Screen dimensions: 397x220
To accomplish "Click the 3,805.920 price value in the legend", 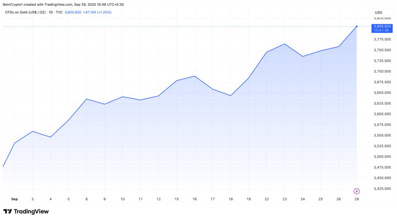I will point(73,12).
